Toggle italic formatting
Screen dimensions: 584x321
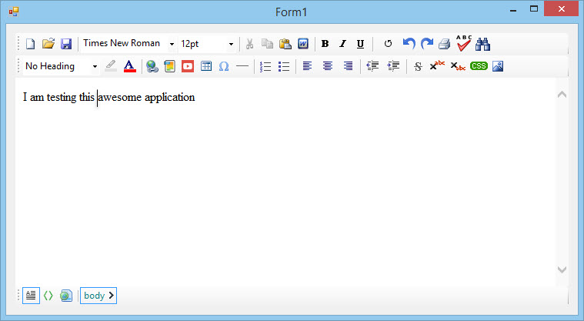pos(342,44)
